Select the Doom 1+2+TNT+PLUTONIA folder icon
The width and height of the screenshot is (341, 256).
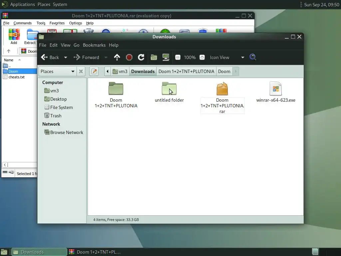tap(116, 88)
